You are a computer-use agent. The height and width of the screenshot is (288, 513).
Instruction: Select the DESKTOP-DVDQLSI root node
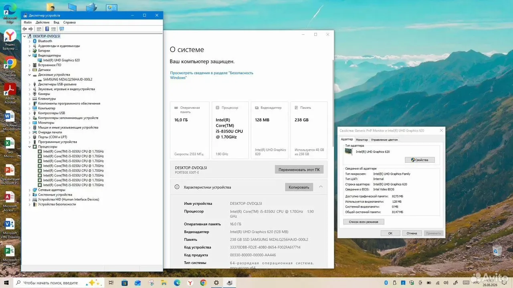tap(46, 36)
